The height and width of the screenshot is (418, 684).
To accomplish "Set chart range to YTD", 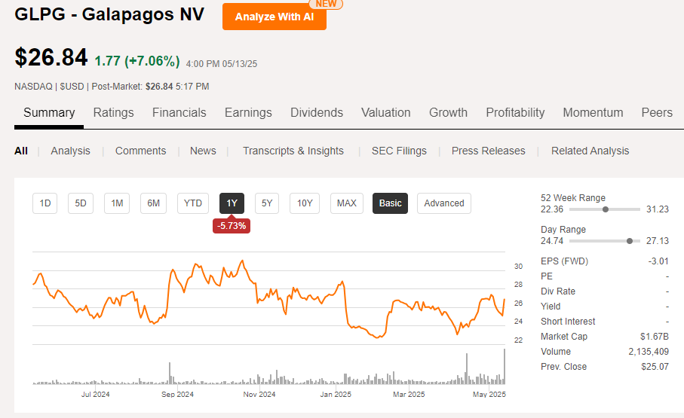I will pyautogui.click(x=193, y=203).
